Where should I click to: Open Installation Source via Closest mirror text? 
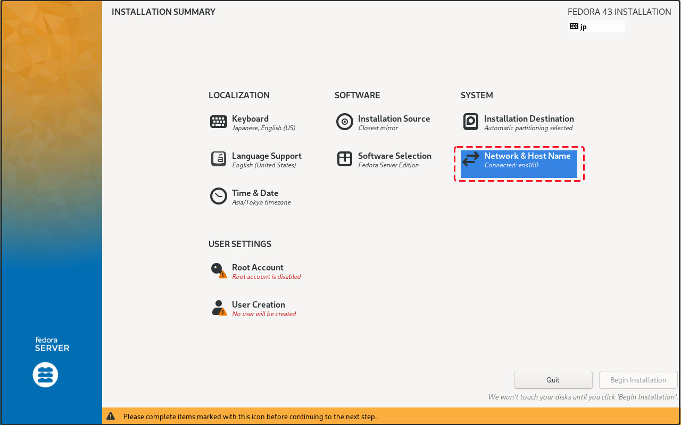pos(378,128)
